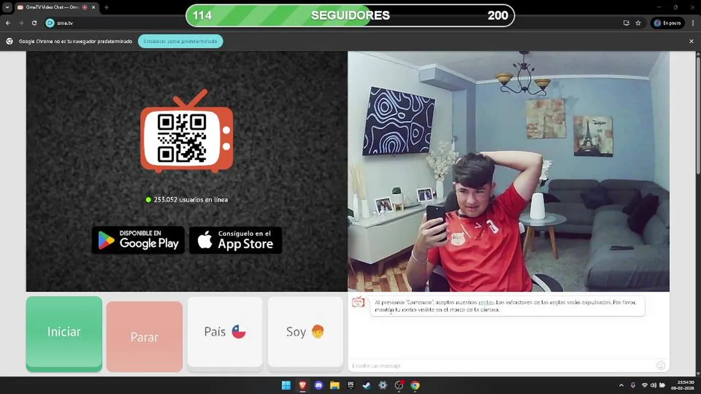Screen dimensions: 701x394
Task: Open Steam from the taskbar
Action: point(366,385)
